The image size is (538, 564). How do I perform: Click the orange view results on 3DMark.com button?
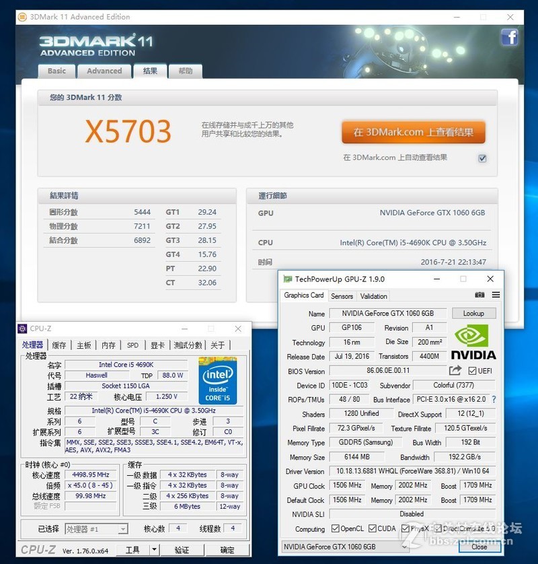coord(413,132)
